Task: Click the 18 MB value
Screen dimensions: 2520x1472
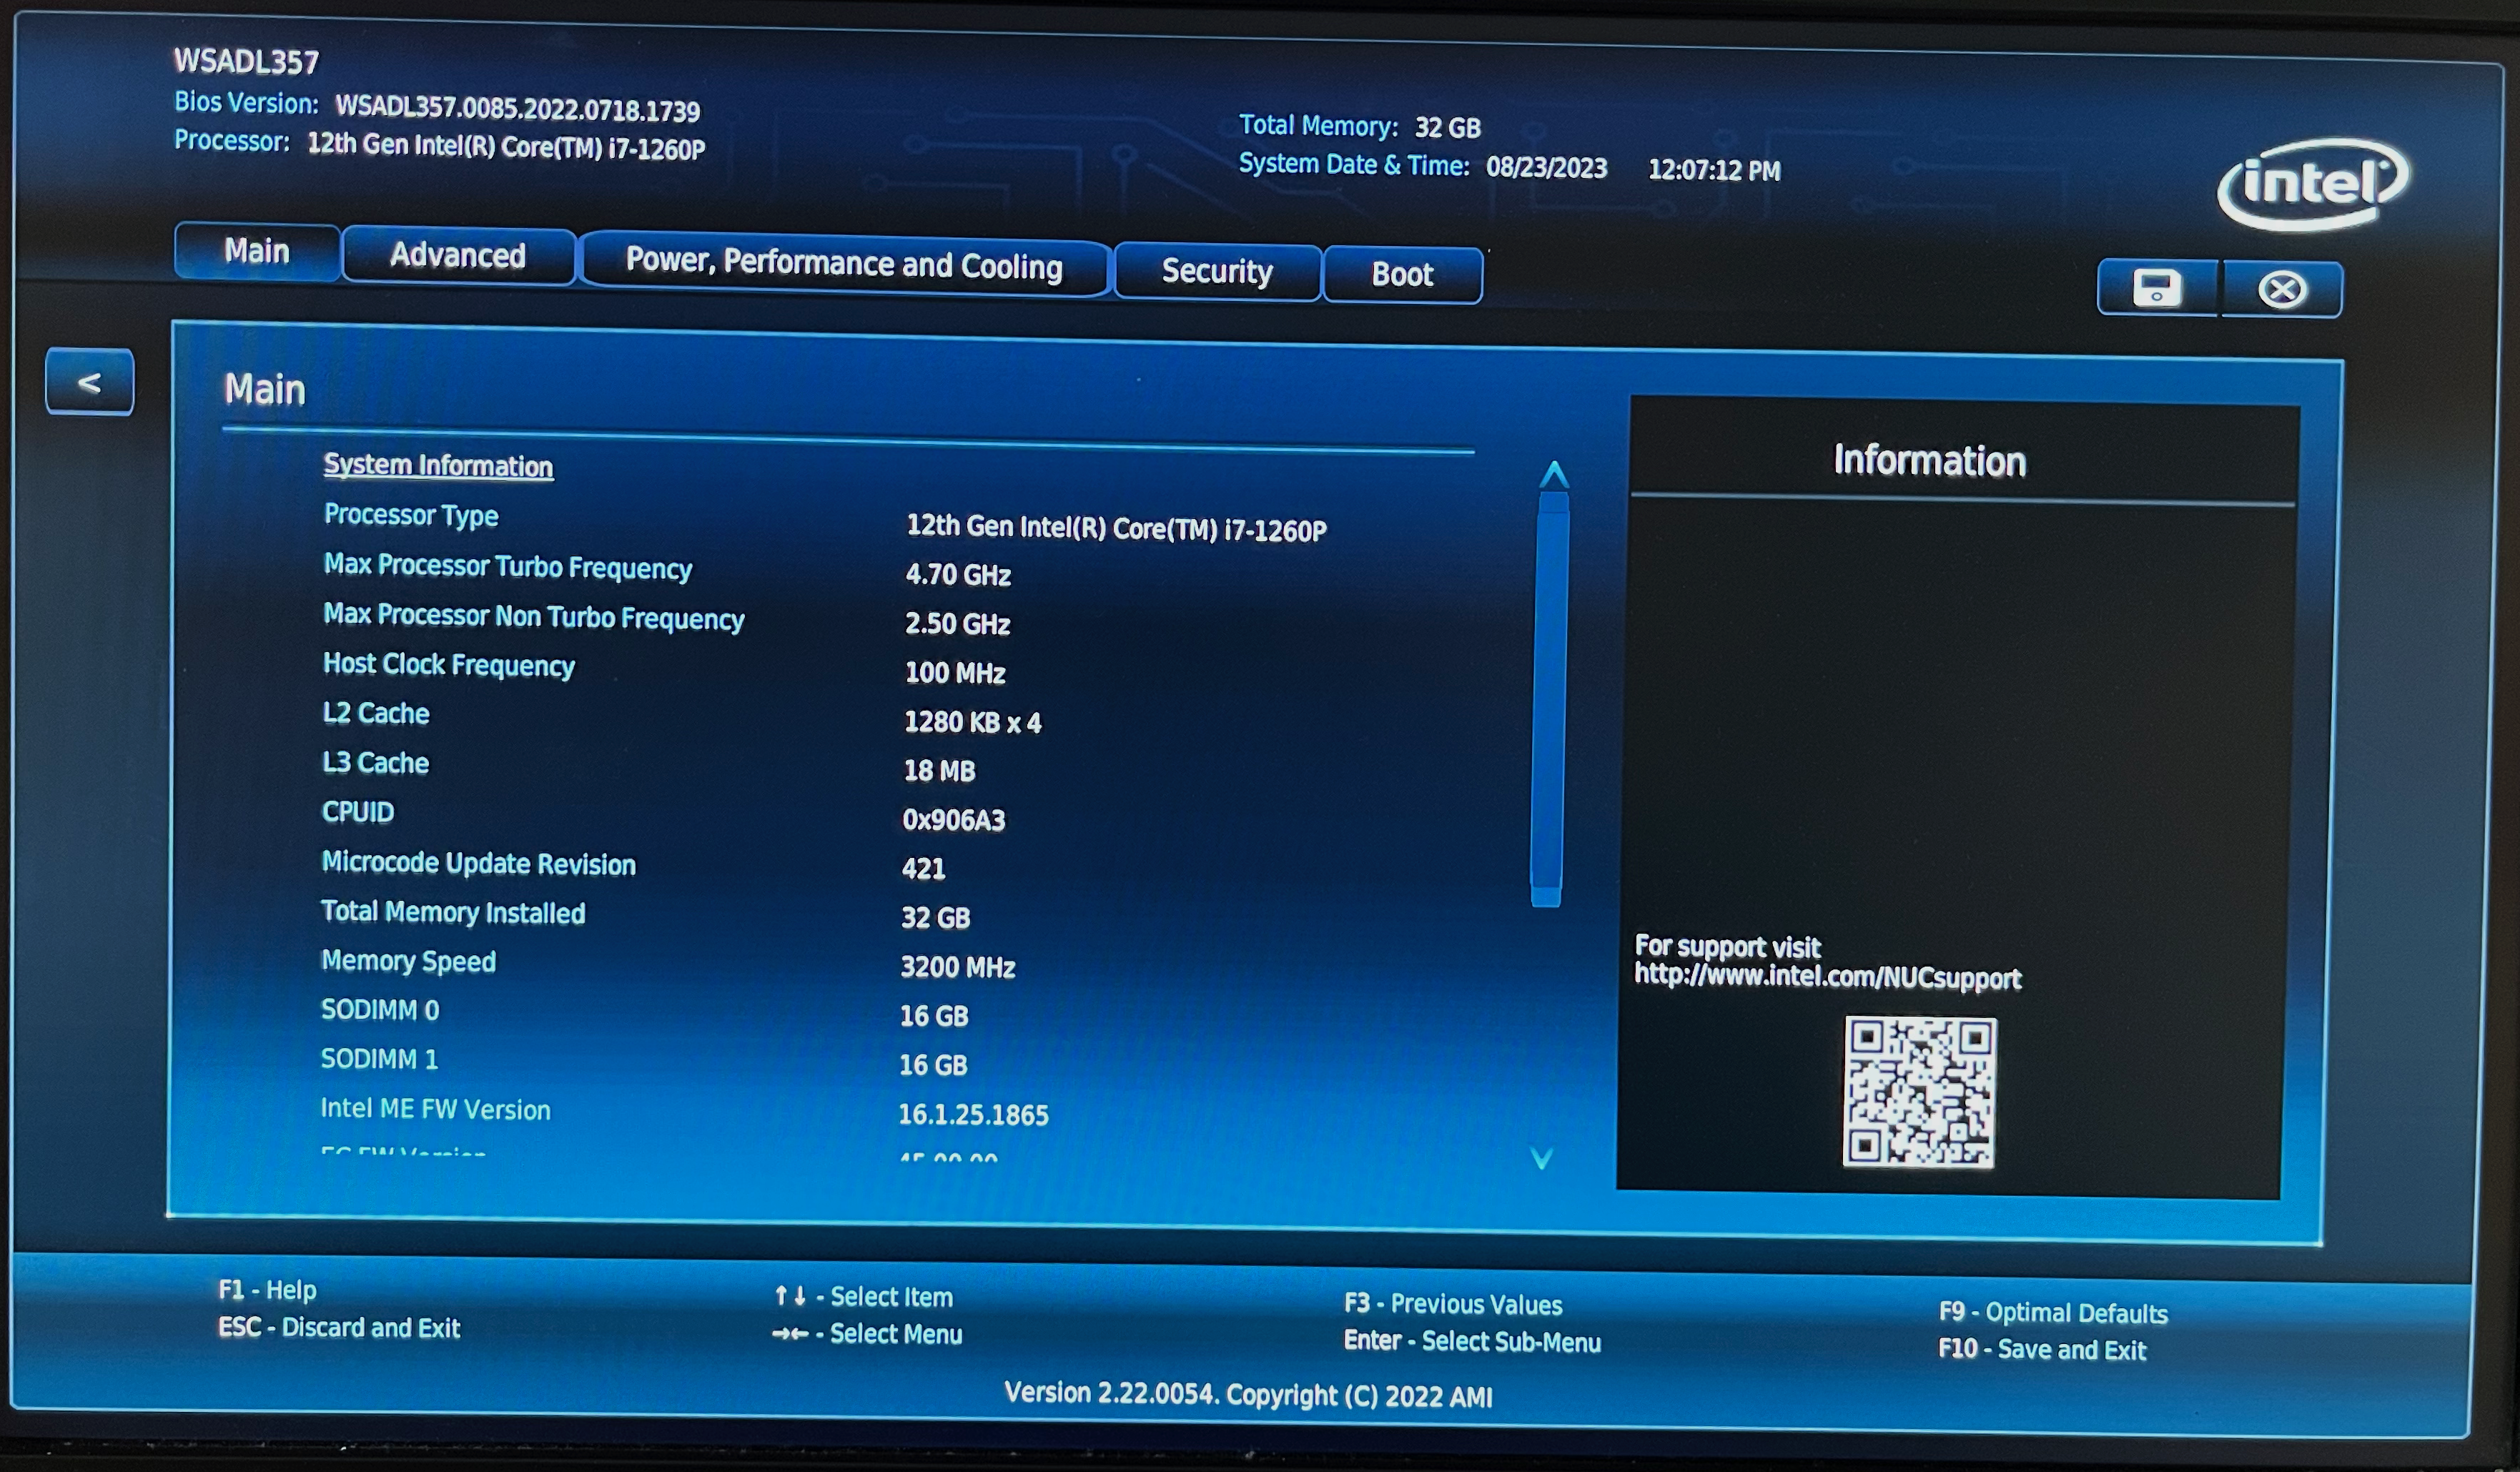Action: pyautogui.click(x=939, y=770)
